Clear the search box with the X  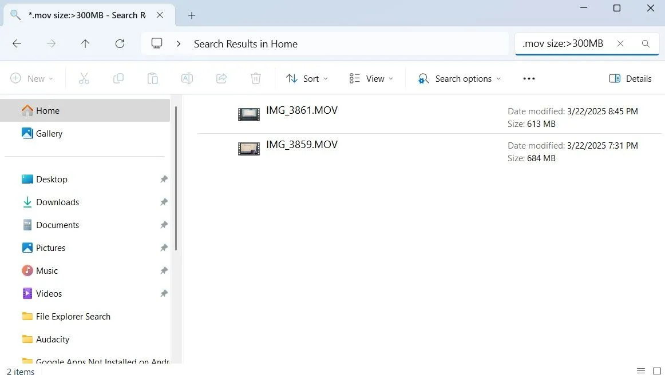tap(620, 43)
